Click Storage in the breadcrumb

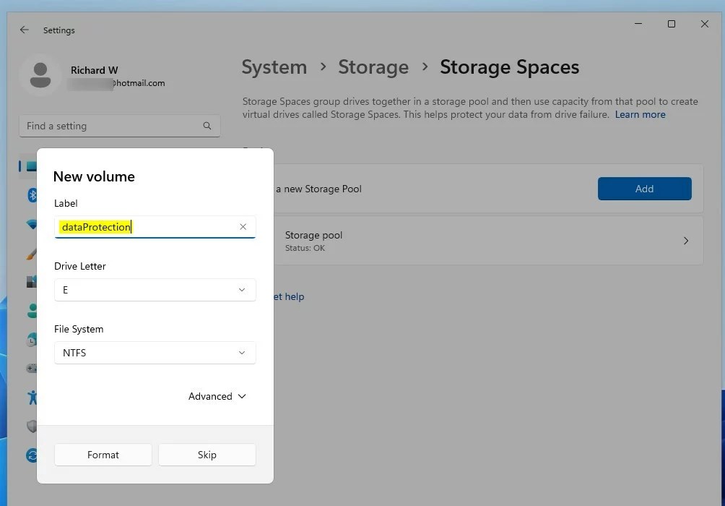(373, 67)
